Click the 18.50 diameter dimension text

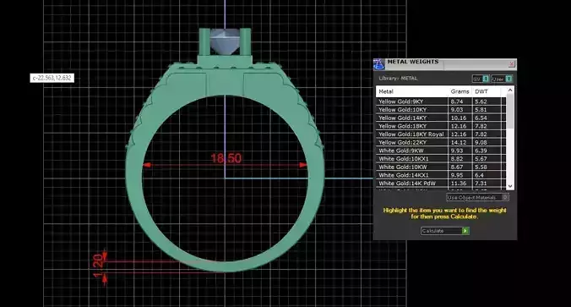tap(226, 158)
